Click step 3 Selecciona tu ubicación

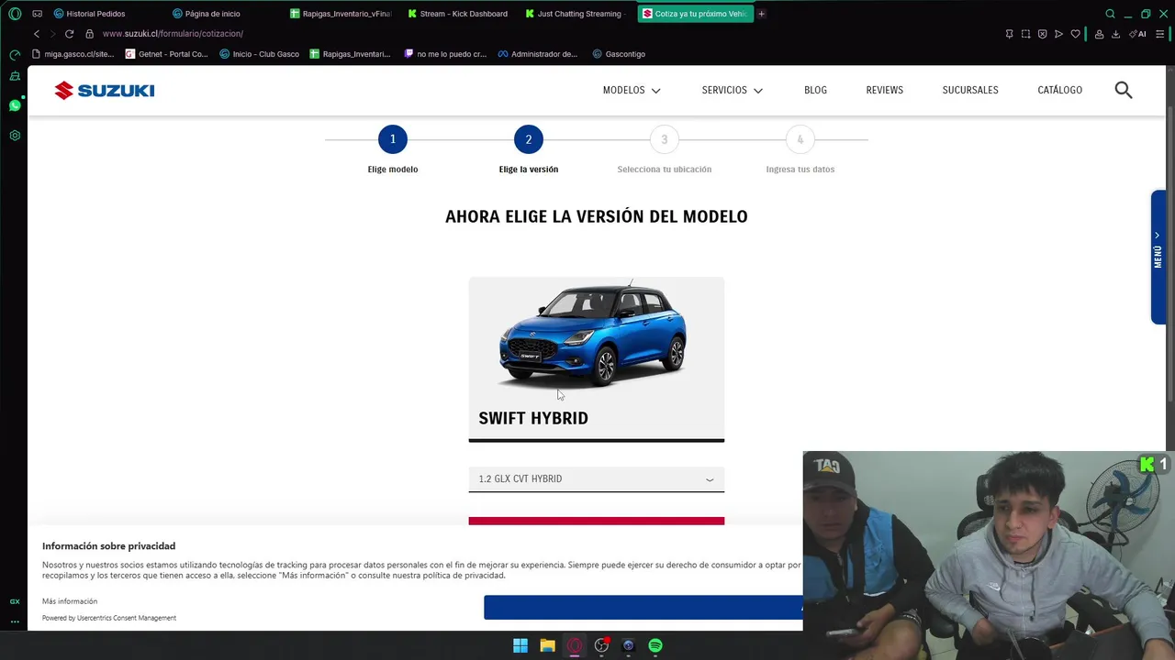click(665, 139)
